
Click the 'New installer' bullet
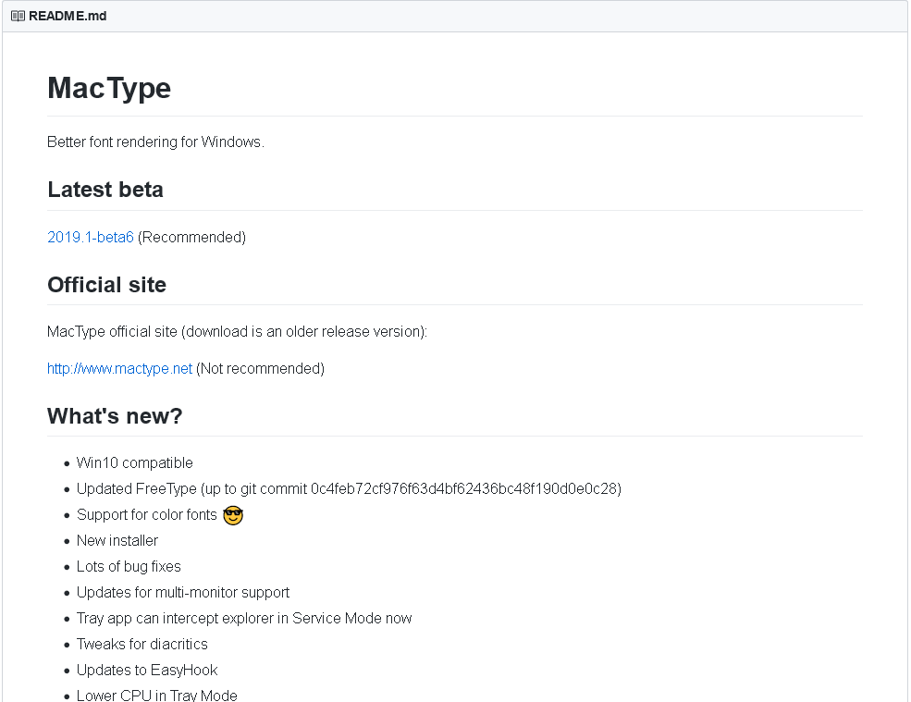(x=117, y=540)
